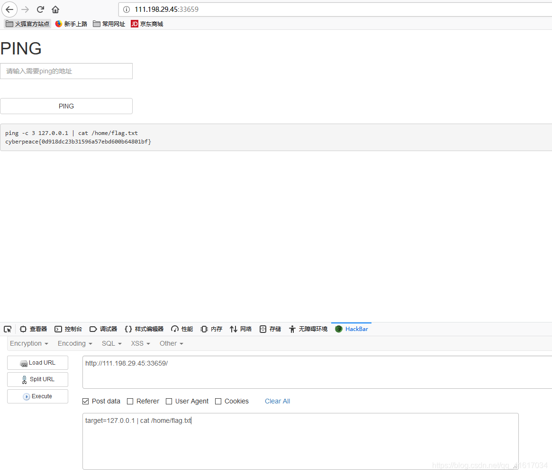Open the home page icon

click(55, 9)
